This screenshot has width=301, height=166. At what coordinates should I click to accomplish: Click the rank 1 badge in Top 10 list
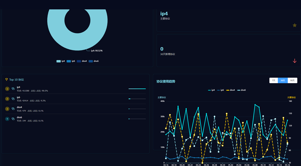coord(7,89)
